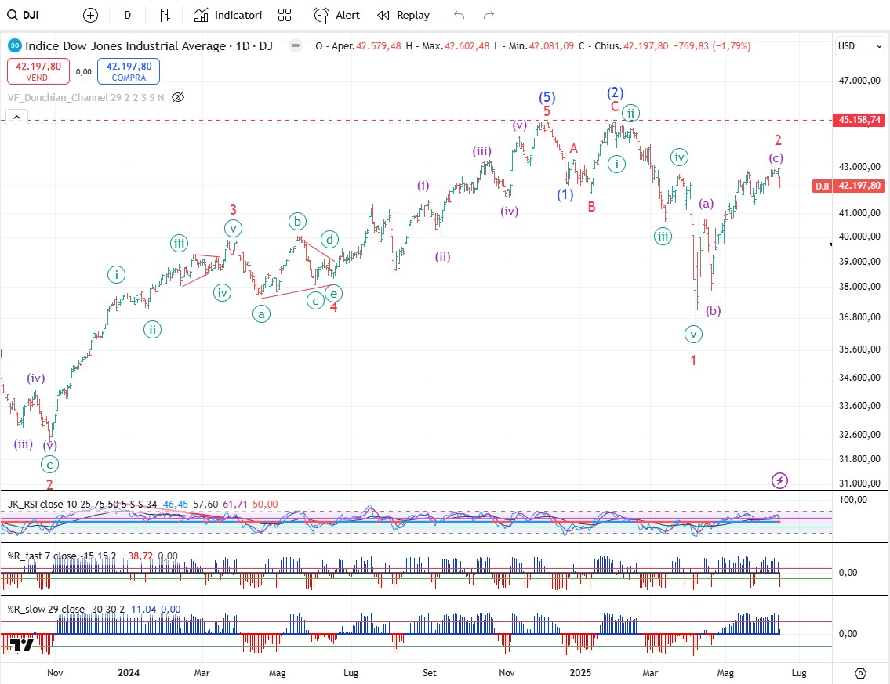
Task: Select the circled b green wave label
Action: (297, 221)
